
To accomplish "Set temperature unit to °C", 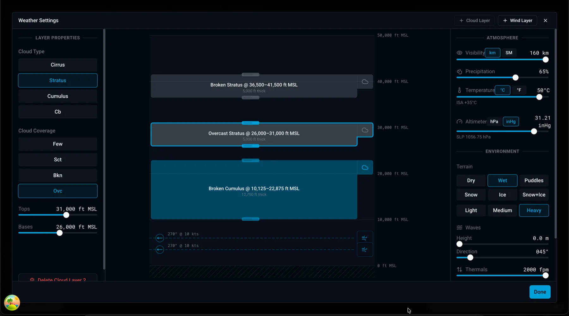I will tap(503, 90).
